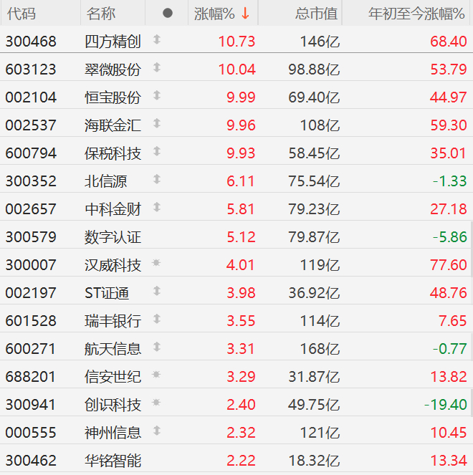Click the 7.65 year-to-date value

pos(453,321)
